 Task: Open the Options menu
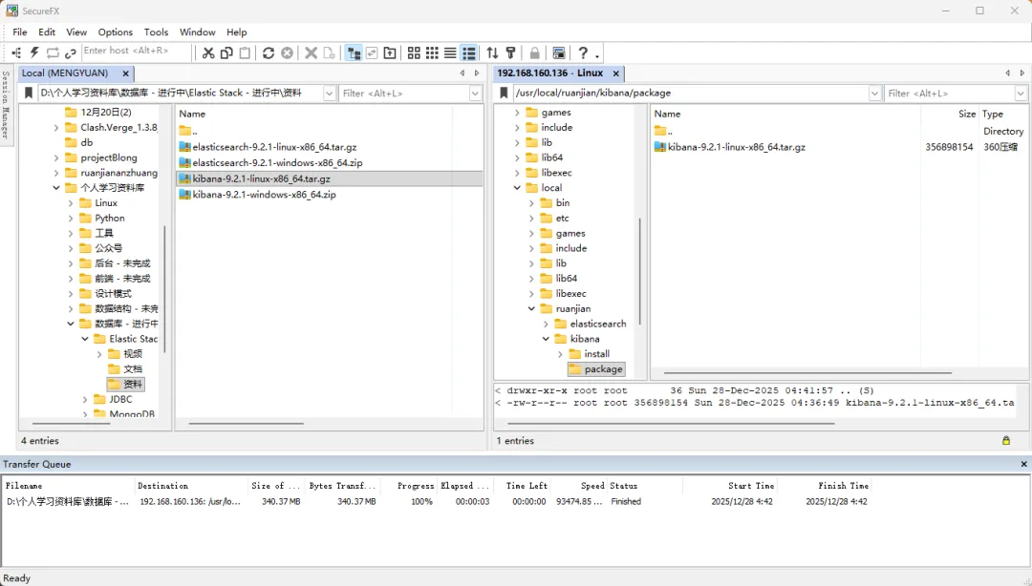(116, 31)
